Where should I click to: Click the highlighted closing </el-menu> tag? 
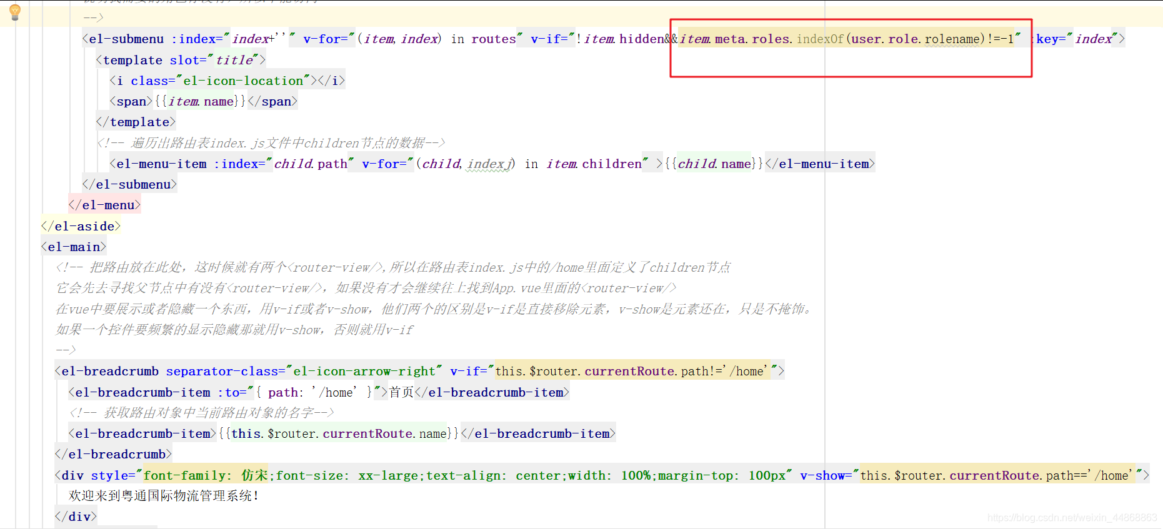pos(105,205)
